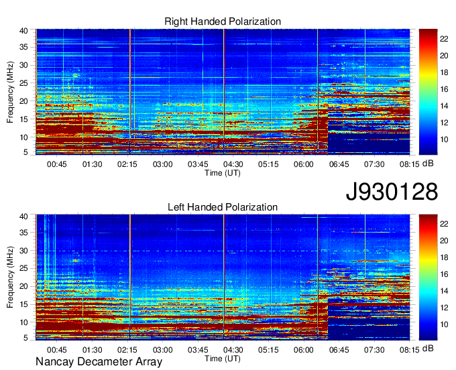This screenshot has height=370, width=456.
Task: Click the 01:30 time tick under Right Handed plot
Action: [x=92, y=164]
